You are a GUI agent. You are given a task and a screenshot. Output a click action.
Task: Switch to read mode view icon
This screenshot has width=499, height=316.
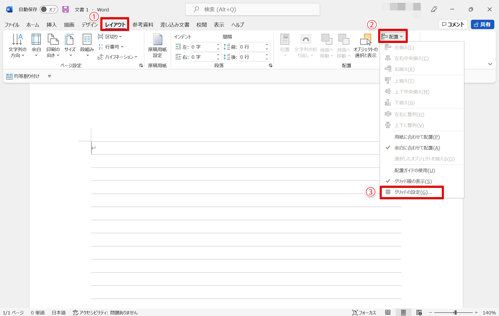[388, 312]
